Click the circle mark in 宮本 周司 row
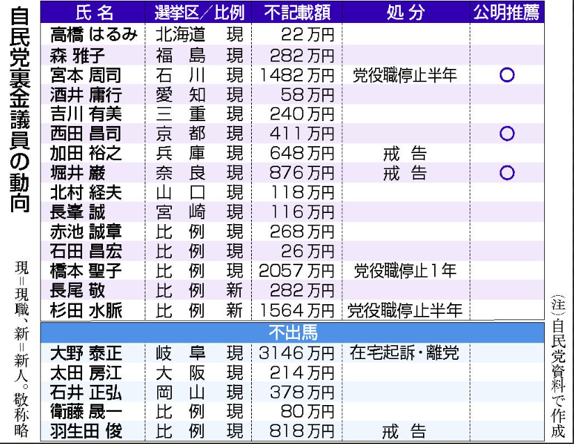 coord(507,74)
